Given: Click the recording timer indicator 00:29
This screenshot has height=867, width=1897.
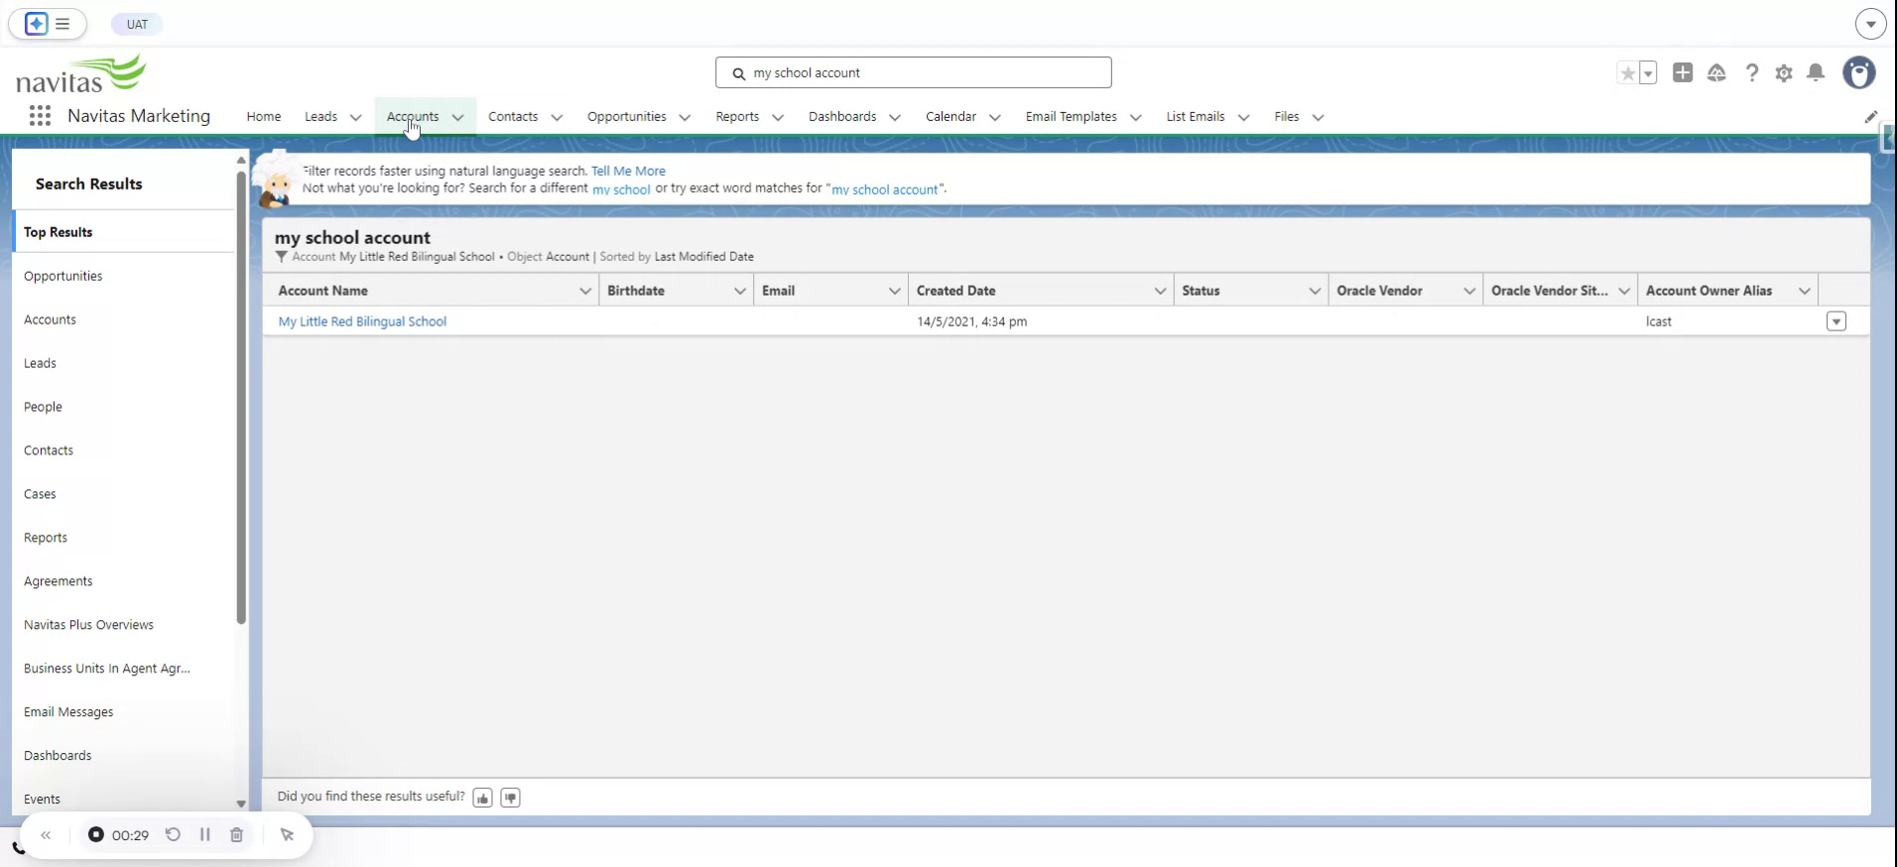Looking at the screenshot, I should (x=118, y=835).
